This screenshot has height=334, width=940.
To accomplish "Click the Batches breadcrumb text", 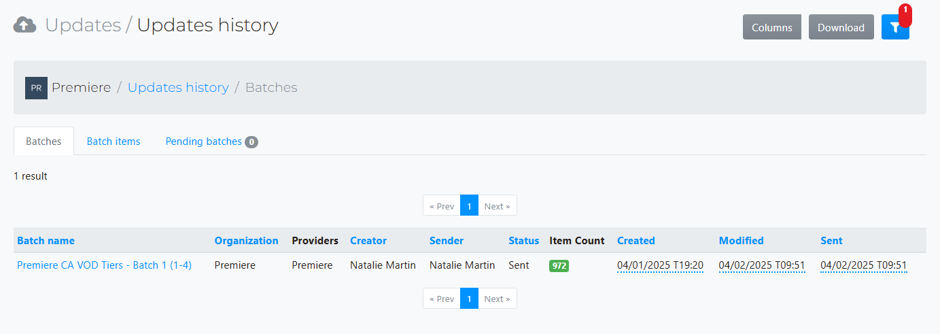I will pos(271,88).
